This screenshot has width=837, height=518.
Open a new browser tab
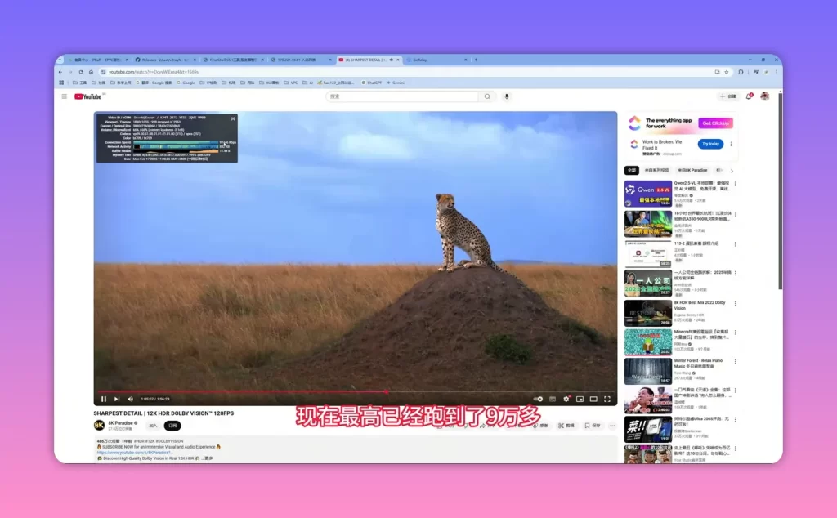pos(476,60)
